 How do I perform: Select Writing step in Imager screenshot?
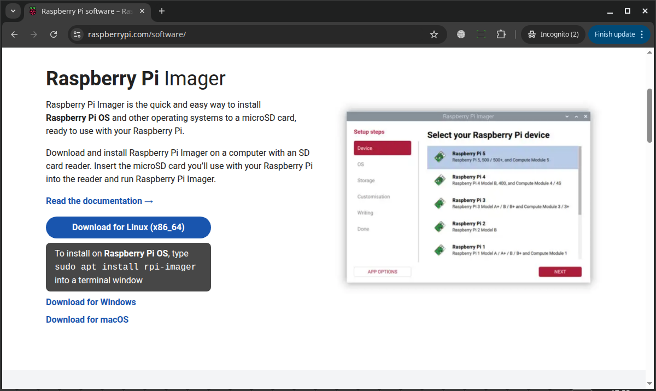click(365, 213)
